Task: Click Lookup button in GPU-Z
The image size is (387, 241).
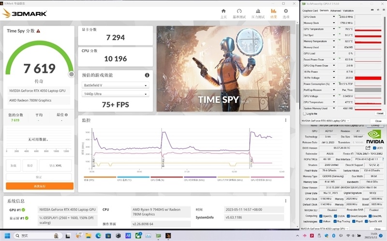Action: coord(375,126)
